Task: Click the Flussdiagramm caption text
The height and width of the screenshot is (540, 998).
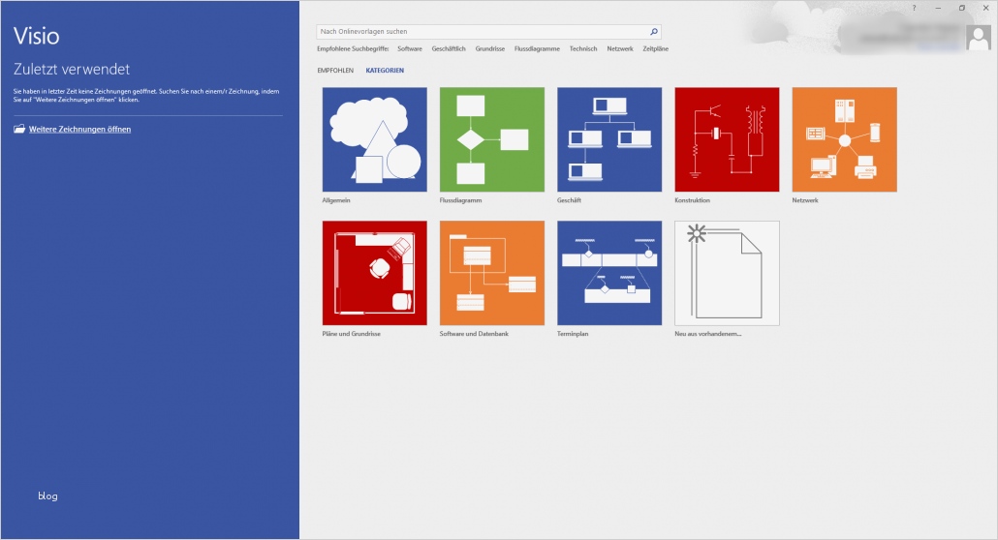Action: coord(460,199)
